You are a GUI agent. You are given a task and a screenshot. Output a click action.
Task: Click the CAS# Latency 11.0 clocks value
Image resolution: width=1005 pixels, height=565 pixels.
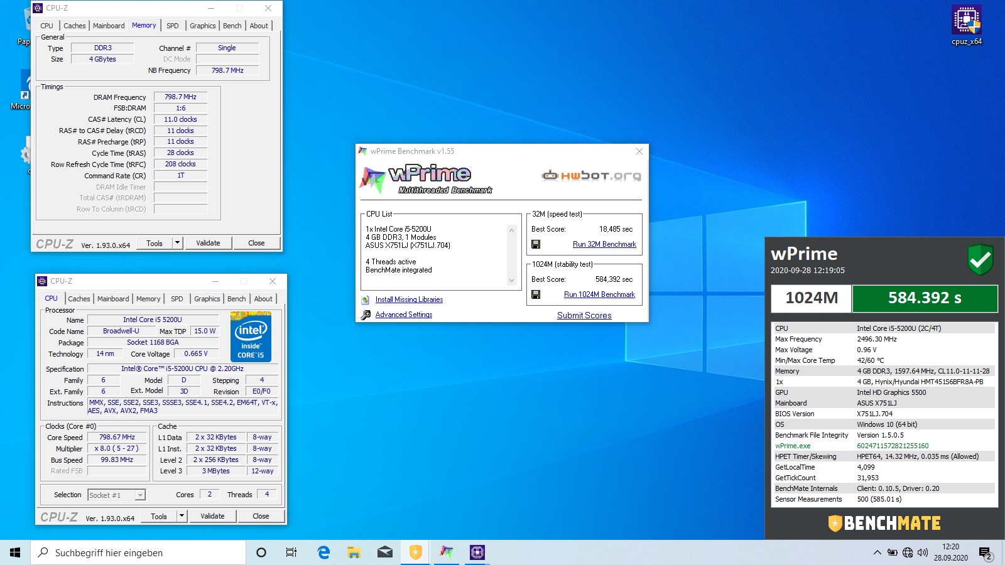pyautogui.click(x=181, y=119)
